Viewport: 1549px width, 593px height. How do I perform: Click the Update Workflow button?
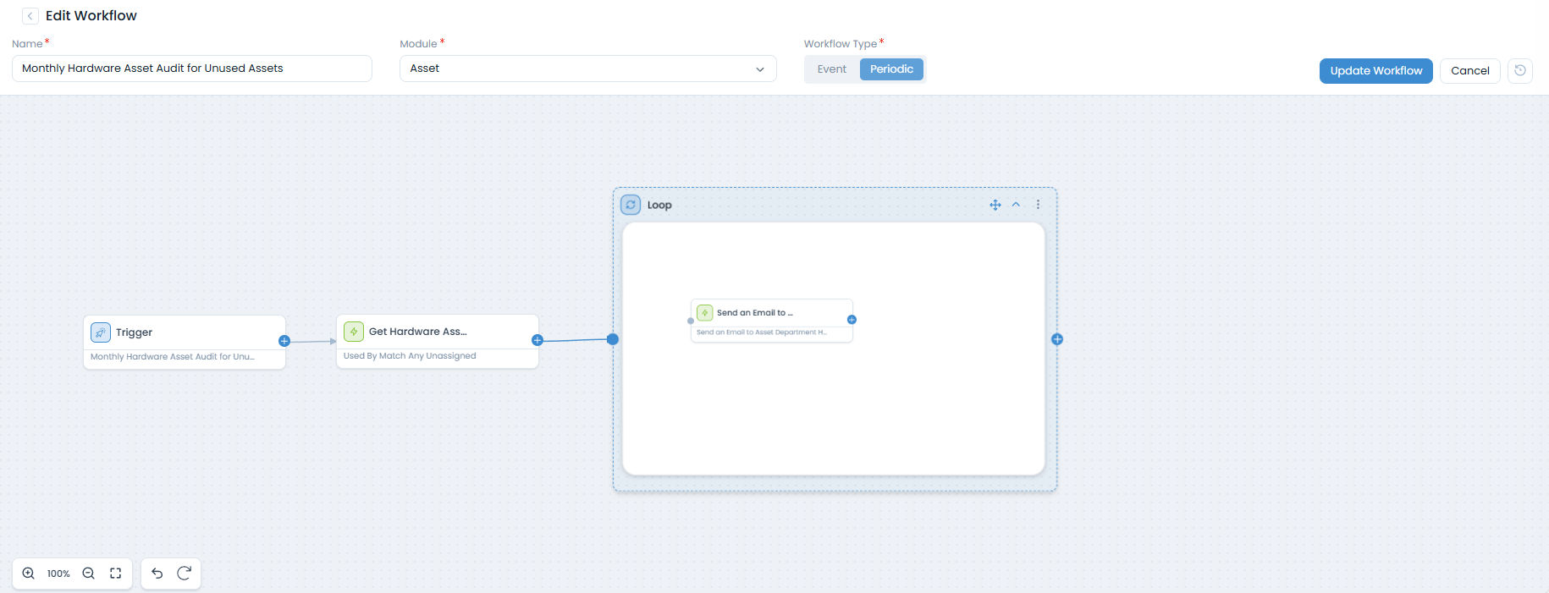click(x=1375, y=71)
